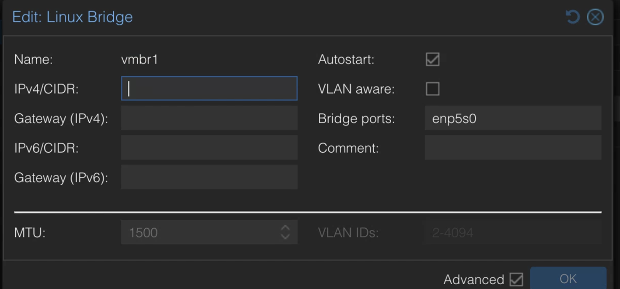The height and width of the screenshot is (289, 620).
Task: Click the Comment input field
Action: pos(513,148)
